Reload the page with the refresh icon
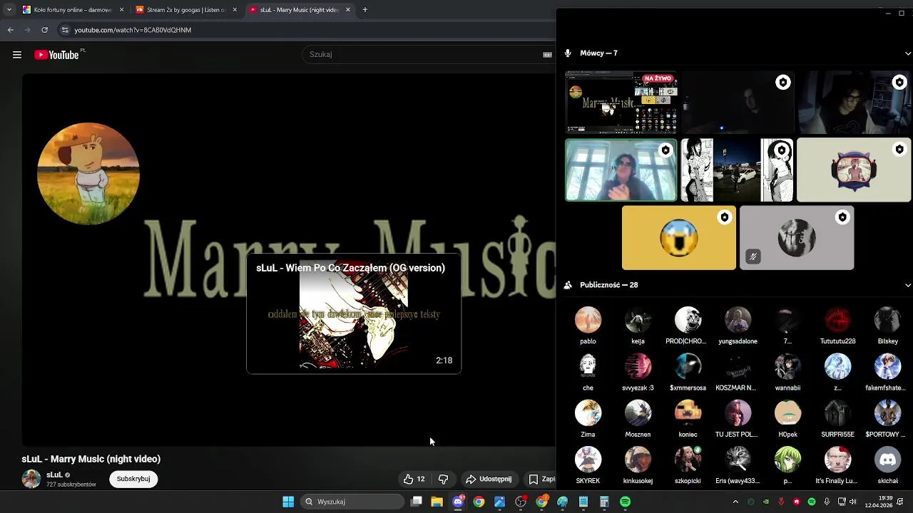Viewport: 913px width, 513px height. [45, 30]
